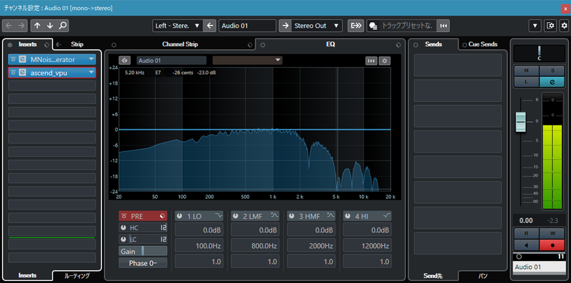Open the EQ preset dropdown
Image resolution: width=571 pixels, height=283 pixels.
click(247, 61)
